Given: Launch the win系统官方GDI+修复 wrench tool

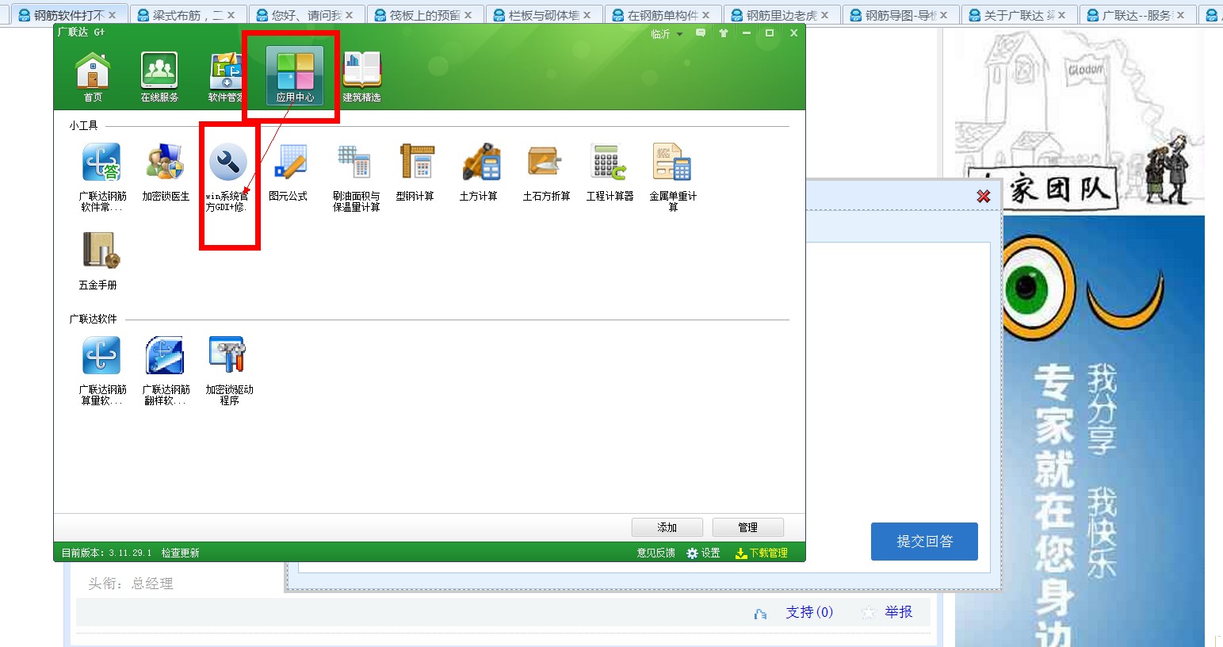Looking at the screenshot, I should tap(227, 178).
